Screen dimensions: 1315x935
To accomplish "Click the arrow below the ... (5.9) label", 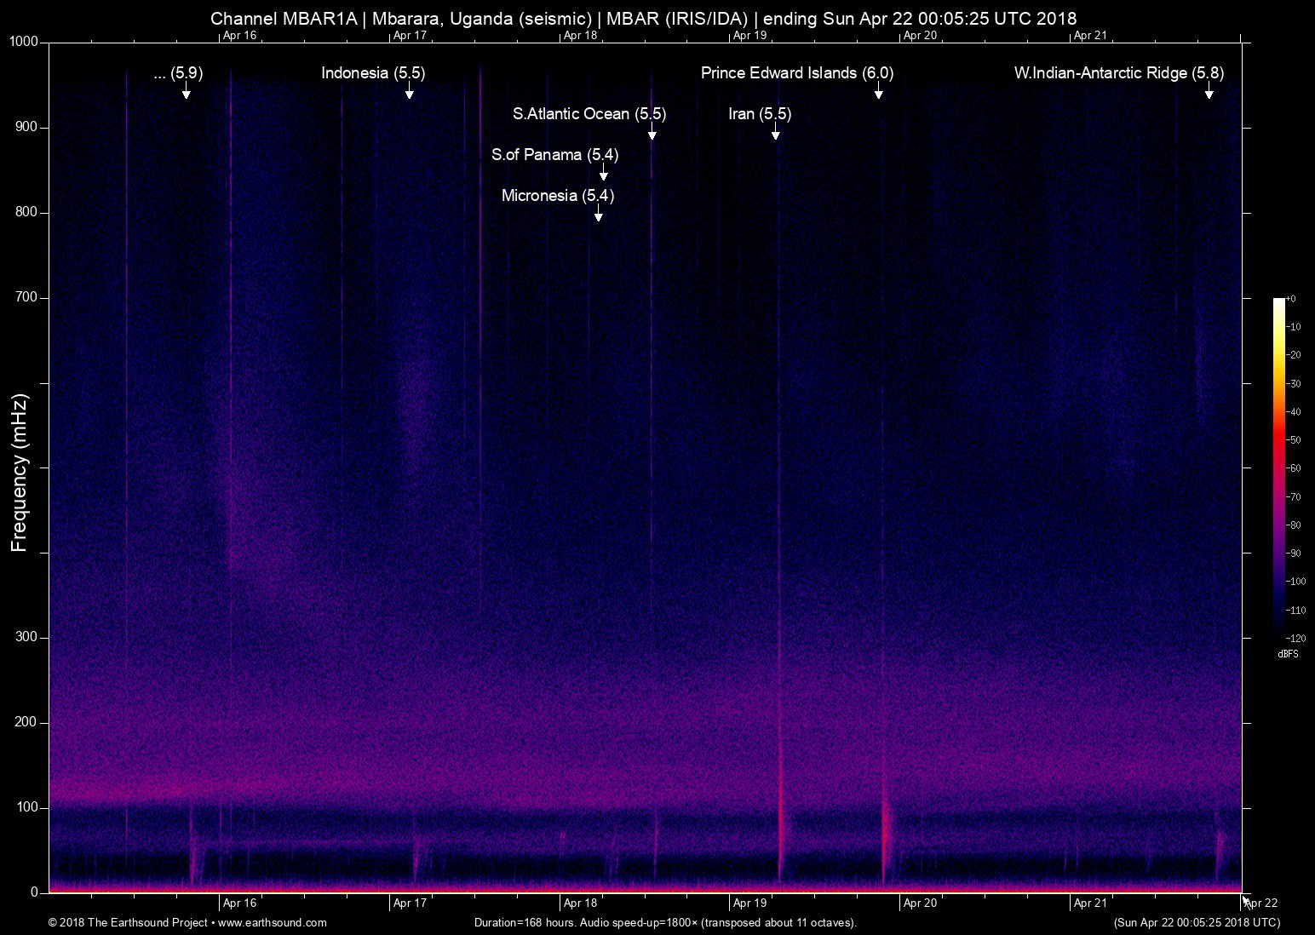I will [186, 92].
